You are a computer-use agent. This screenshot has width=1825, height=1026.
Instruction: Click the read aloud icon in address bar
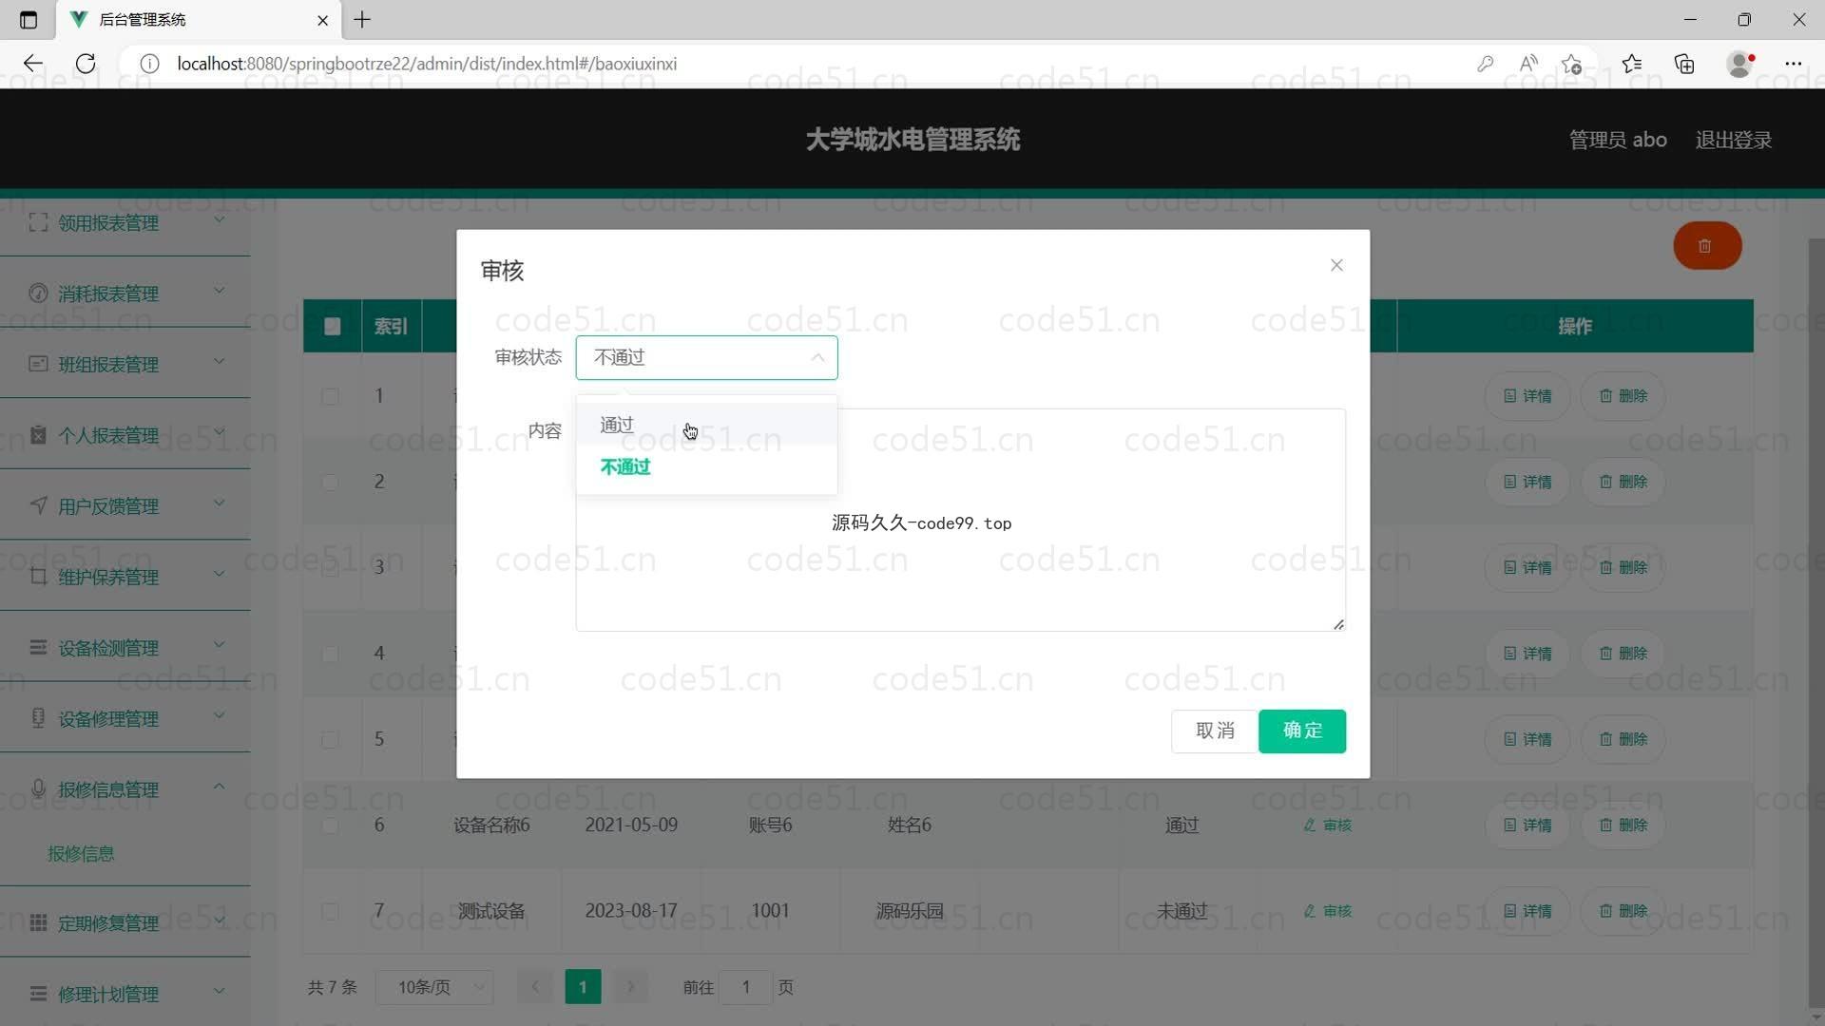(x=1528, y=64)
